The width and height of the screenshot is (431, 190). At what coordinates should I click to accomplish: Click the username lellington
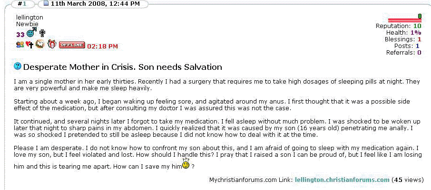29,17
